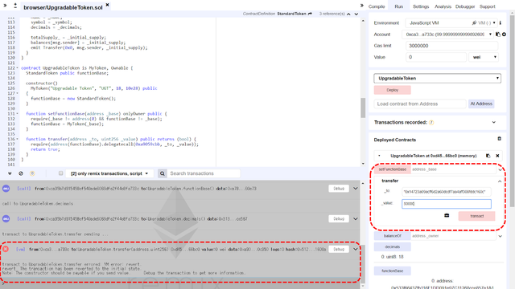Go to previous reference arrow
Image resolution: width=515 pixels, height=289 pixels.
tap(348, 14)
